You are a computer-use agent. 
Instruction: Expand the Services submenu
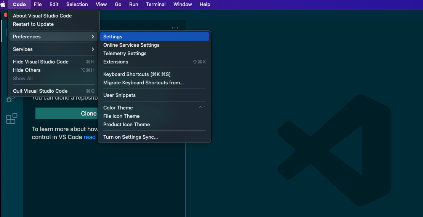click(54, 49)
